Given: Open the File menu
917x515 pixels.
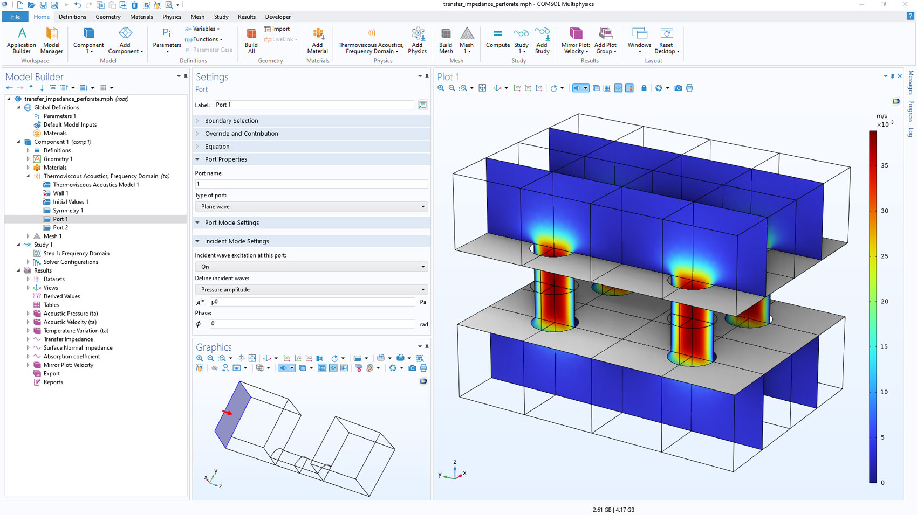Looking at the screenshot, I should pyautogui.click(x=15, y=17).
